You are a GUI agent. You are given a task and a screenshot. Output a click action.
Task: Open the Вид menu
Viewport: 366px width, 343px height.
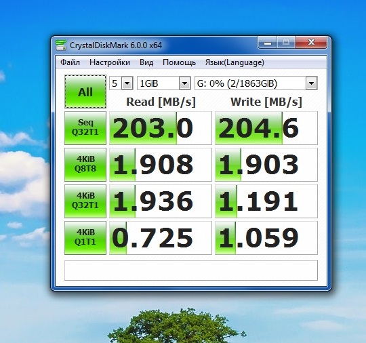point(146,62)
